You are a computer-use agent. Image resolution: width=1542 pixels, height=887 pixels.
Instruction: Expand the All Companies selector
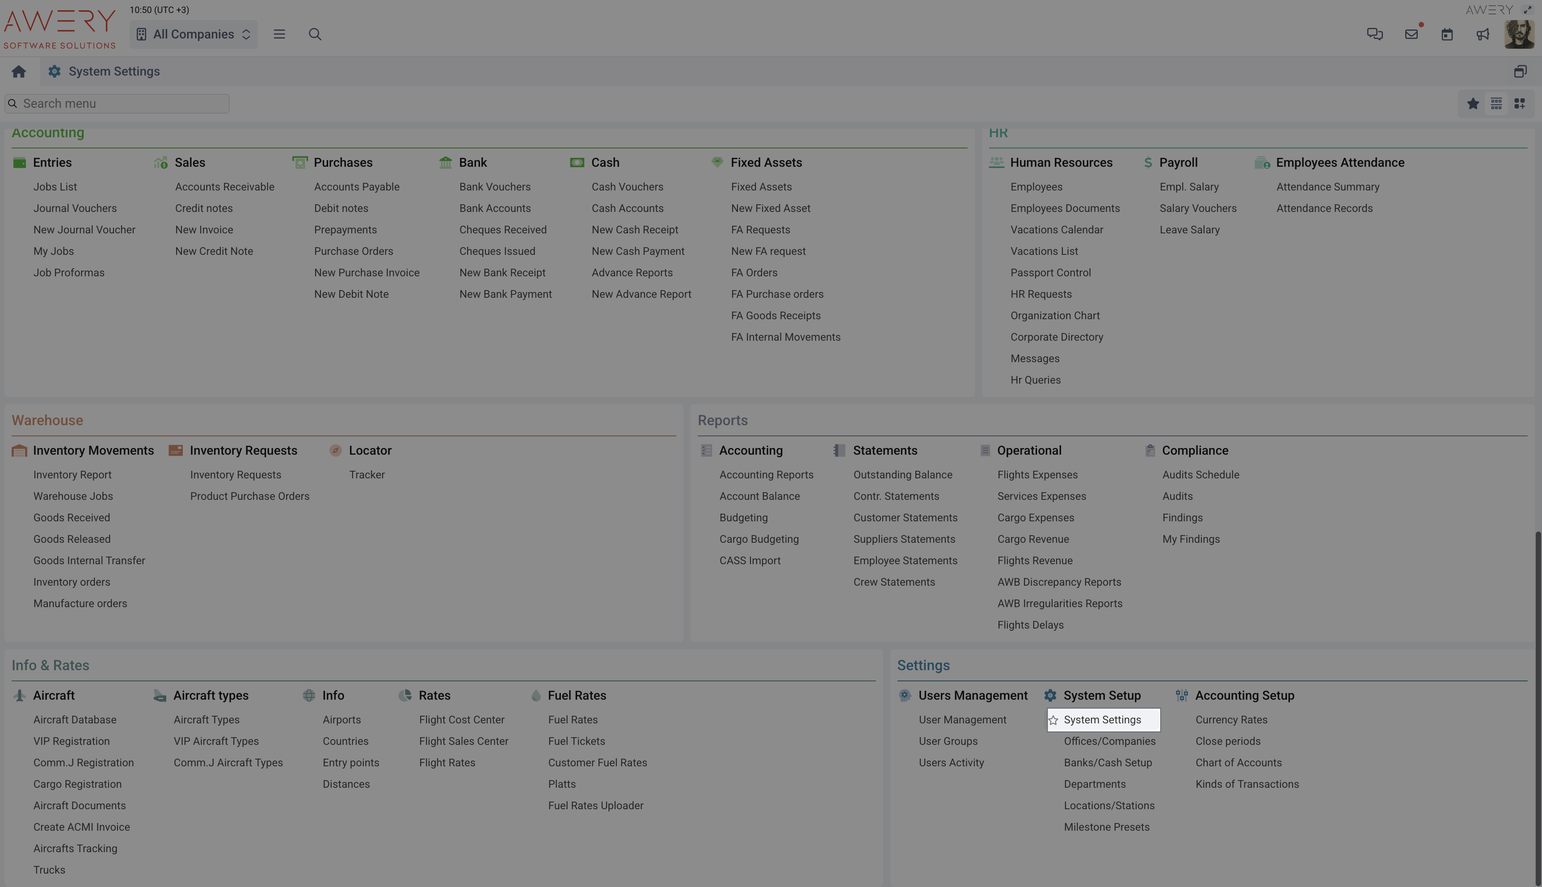(x=194, y=34)
